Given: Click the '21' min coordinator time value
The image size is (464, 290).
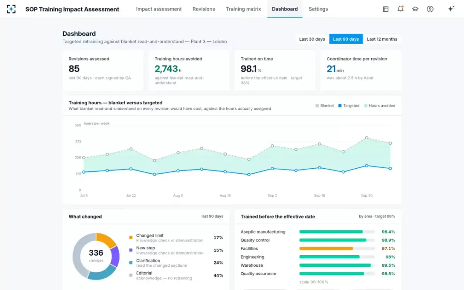Looking at the screenshot, I should tap(331, 69).
